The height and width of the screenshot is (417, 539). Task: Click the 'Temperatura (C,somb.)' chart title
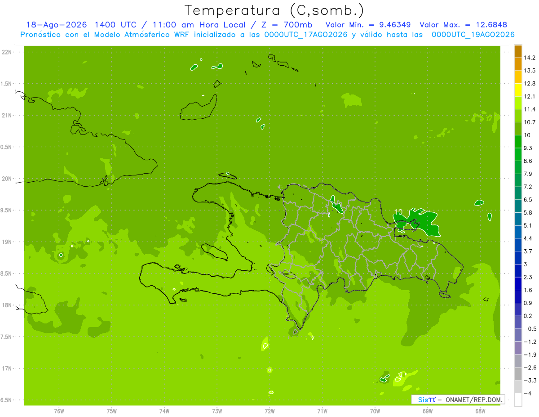pos(274,10)
